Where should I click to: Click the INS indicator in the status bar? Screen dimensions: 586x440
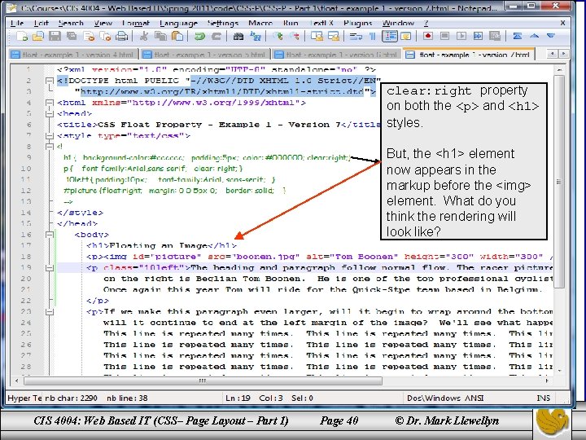[x=543, y=398]
